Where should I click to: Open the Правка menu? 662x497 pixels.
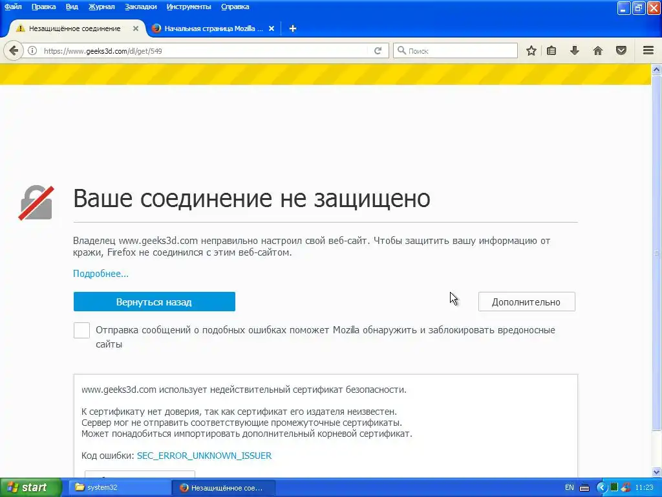click(43, 6)
